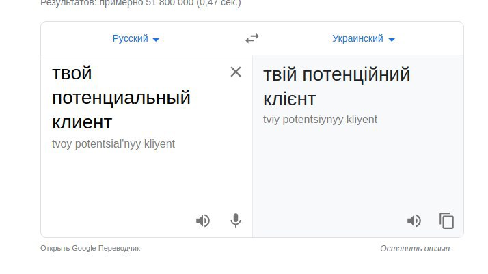Clear the source text with the X icon
The height and width of the screenshot is (274, 488).
click(x=236, y=72)
